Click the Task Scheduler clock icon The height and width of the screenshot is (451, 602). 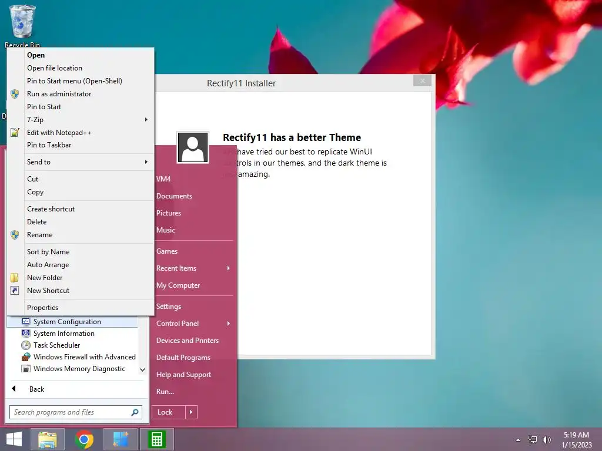tap(26, 345)
